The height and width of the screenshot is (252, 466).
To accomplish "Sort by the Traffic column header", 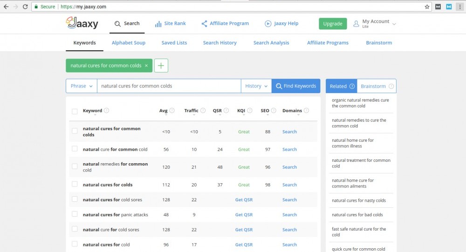I will pyautogui.click(x=191, y=111).
